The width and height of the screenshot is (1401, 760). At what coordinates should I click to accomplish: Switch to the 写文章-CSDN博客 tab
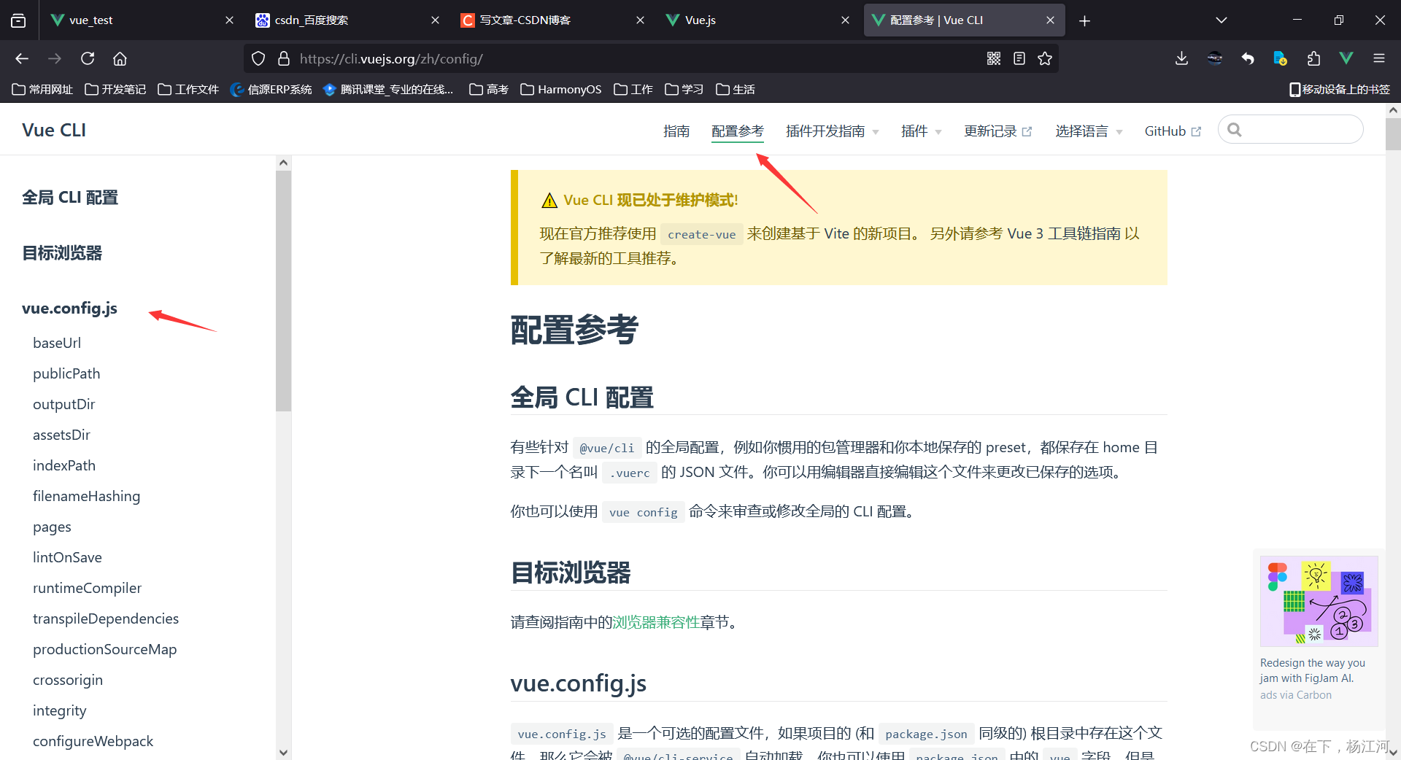[553, 20]
